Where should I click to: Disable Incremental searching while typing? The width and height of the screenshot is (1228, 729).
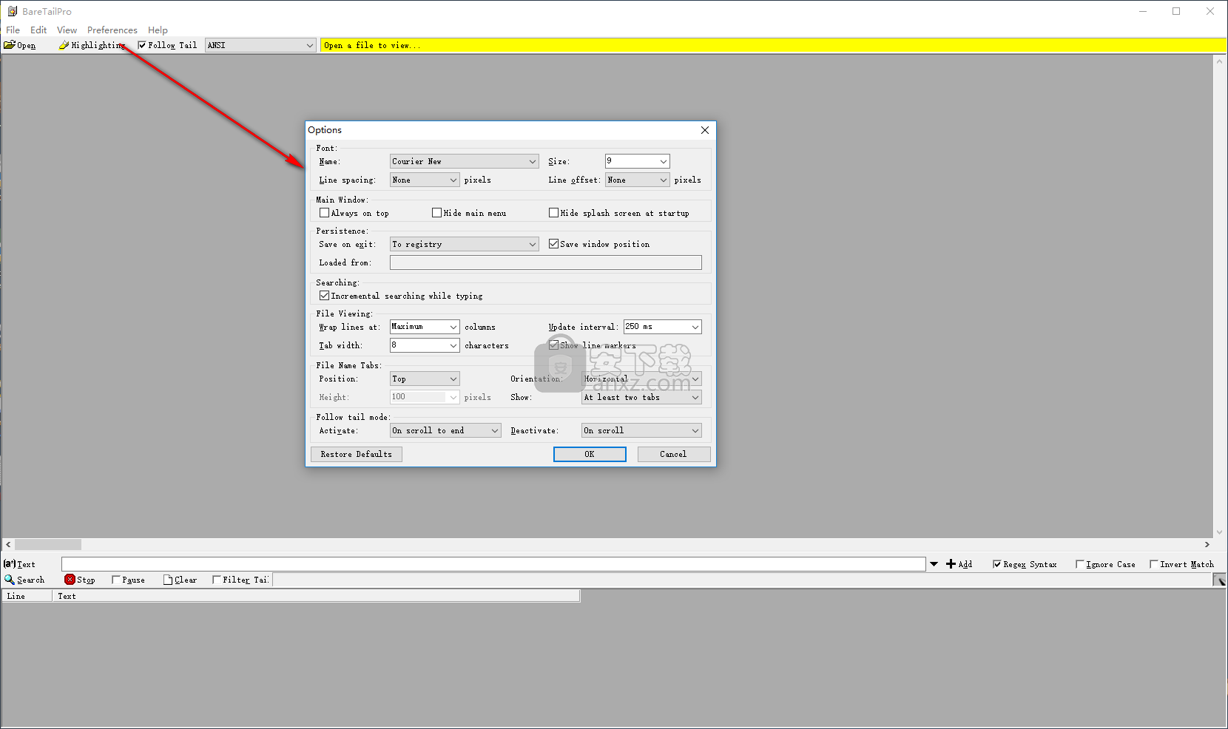pos(324,296)
